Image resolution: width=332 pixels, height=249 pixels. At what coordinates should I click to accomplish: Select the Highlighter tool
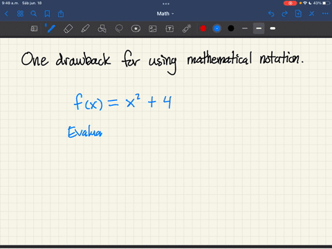click(85, 28)
